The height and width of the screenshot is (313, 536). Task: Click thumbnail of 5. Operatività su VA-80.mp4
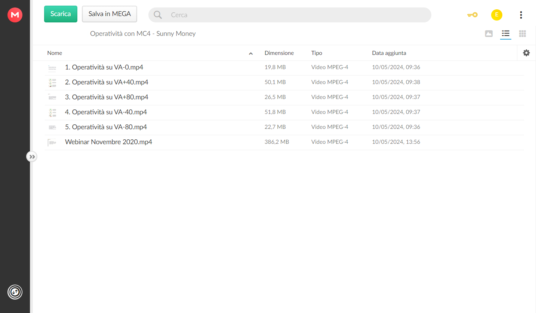click(x=52, y=127)
